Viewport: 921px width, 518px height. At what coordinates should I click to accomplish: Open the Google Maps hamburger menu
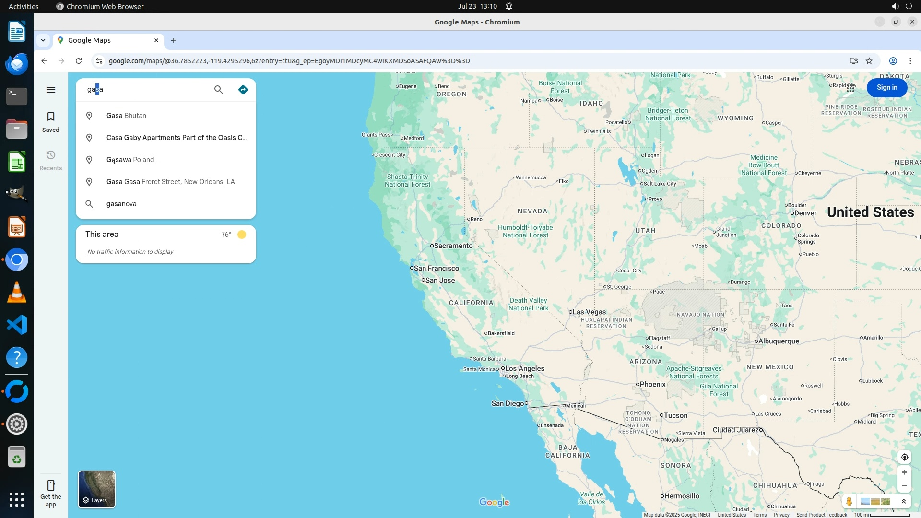pos(51,90)
